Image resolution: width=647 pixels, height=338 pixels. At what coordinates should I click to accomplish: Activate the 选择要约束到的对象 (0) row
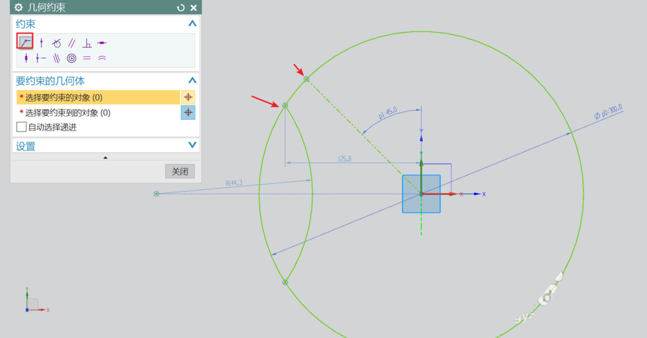pyautogui.click(x=98, y=113)
